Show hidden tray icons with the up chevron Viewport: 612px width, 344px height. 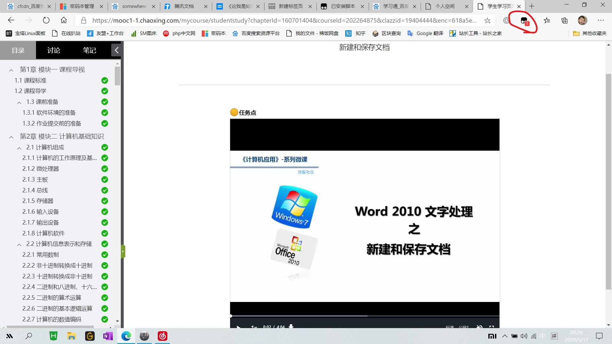pyautogui.click(x=505, y=336)
